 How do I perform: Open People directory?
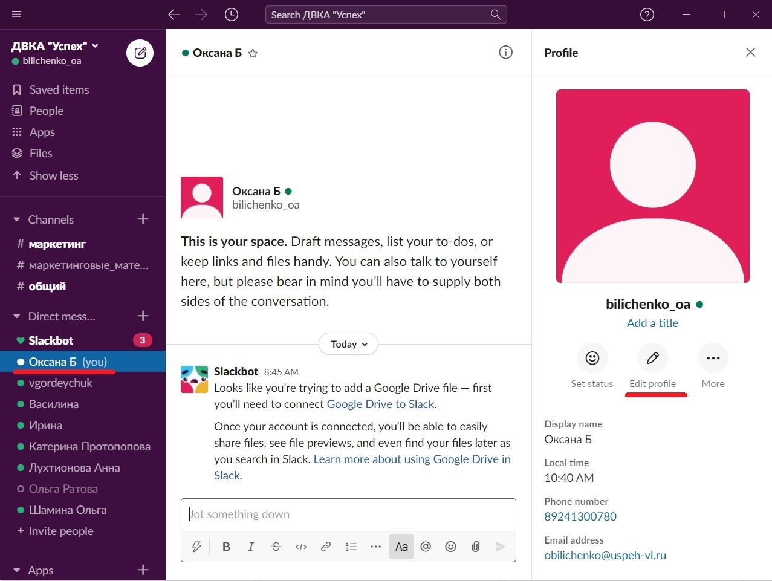click(x=47, y=111)
